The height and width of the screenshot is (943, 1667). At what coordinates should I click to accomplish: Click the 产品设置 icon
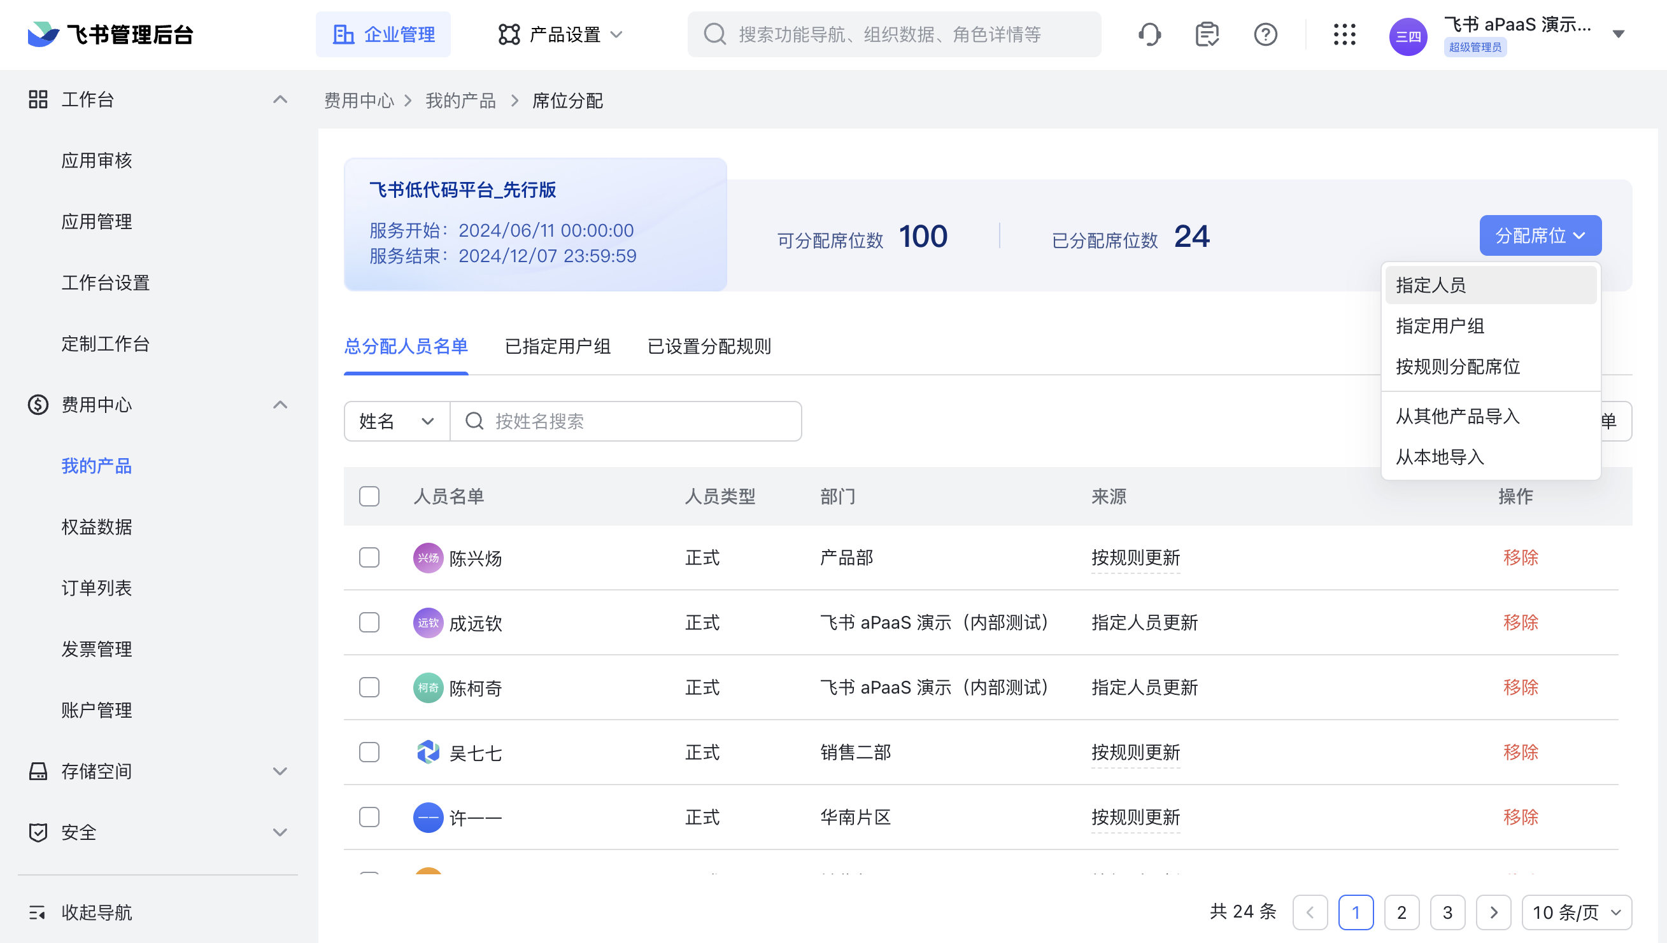click(509, 34)
